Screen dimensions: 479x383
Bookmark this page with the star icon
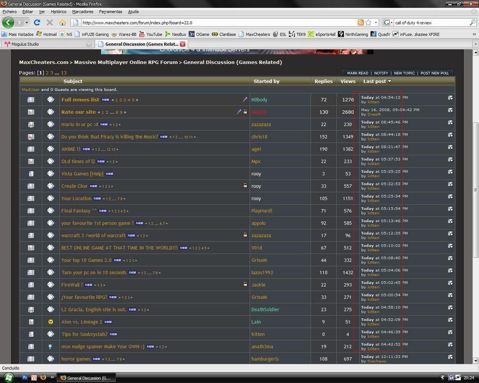pos(368,22)
